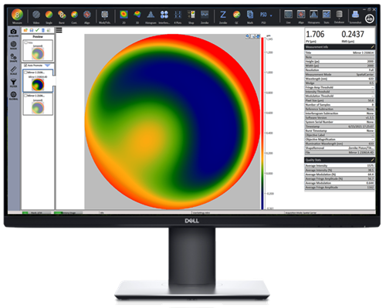Take a Single measurement

click(x=49, y=16)
